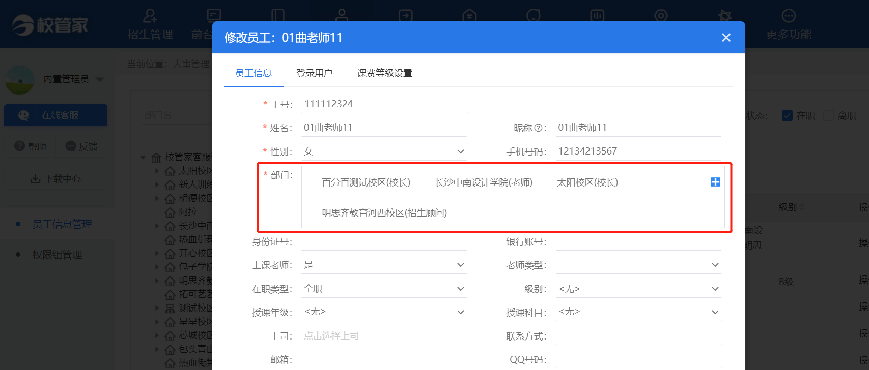Switch to the 课费等级设置 tab

click(385, 73)
